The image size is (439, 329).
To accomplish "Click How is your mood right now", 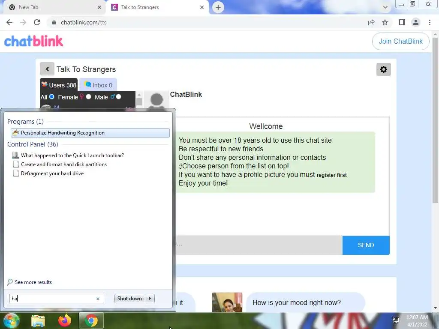I will [x=297, y=303].
